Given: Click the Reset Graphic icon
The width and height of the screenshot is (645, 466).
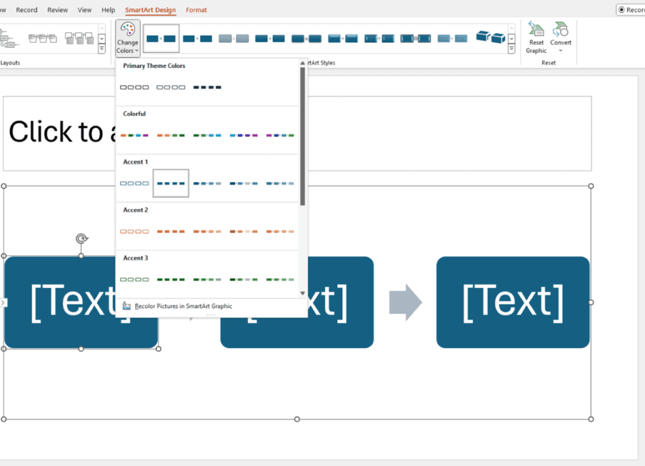Looking at the screenshot, I should 535,29.
